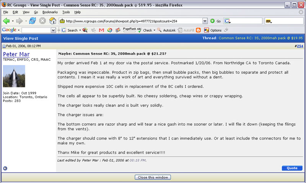
Task: Open Google toolbar Options
Action: (x=213, y=30)
